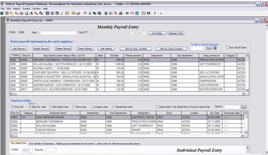Click the Modify Record button
Screen dimensions: 268x155
pyautogui.click(x=41, y=48)
